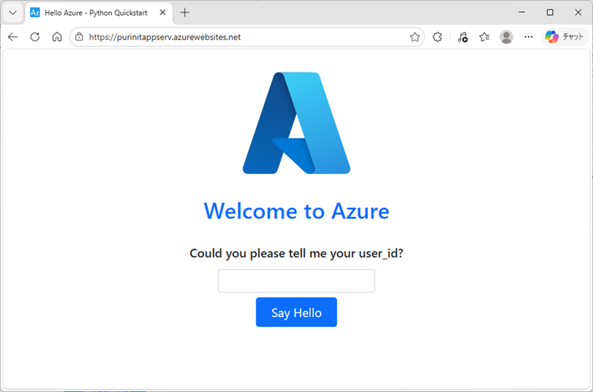The image size is (593, 392).
Task: Click the back navigation arrow
Action: tap(13, 37)
